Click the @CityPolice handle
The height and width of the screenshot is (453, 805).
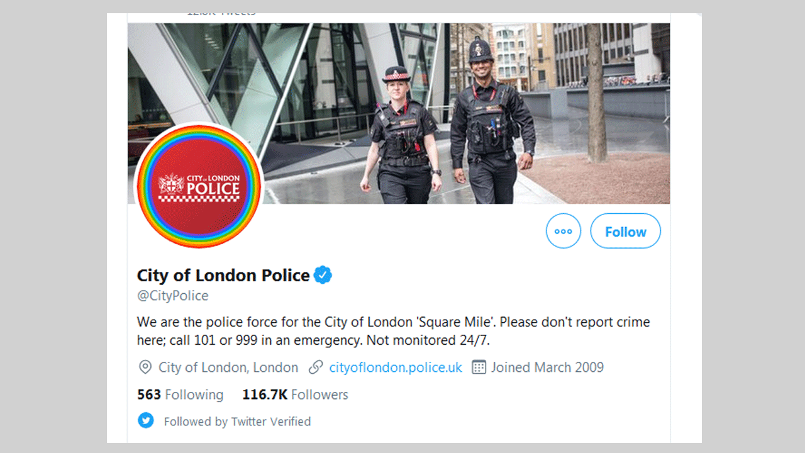coord(173,296)
